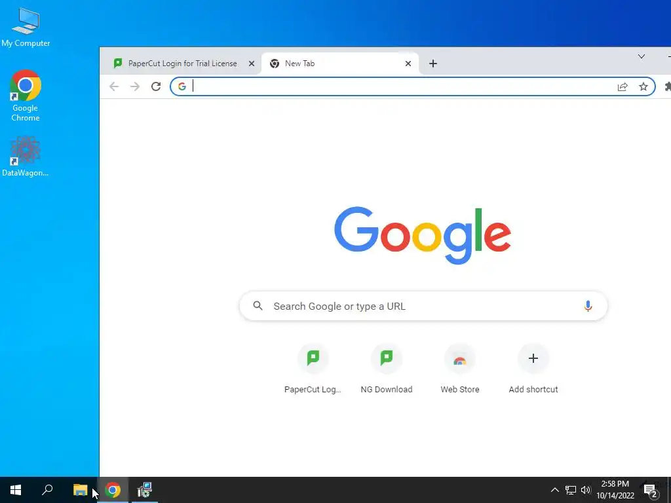
Task: Open the volume tray icon
Action: [586, 490]
